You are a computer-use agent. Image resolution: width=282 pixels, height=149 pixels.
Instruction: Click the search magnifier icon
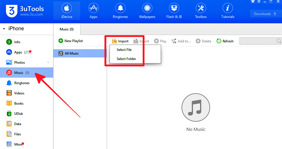279,41
